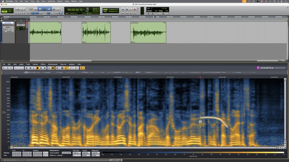Click Acoustica rewind button
This screenshot has height=162, width=289.
pyautogui.click(x=30, y=68)
